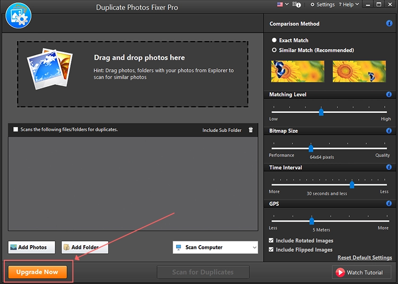
Task: Click the Watch Tutorial button
Action: [361, 272]
